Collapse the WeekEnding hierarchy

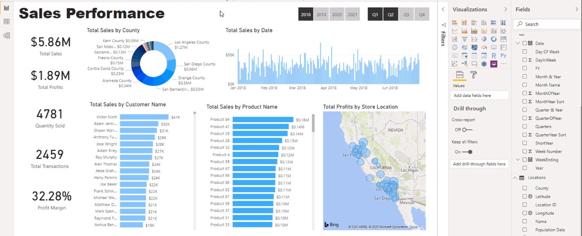point(518,159)
